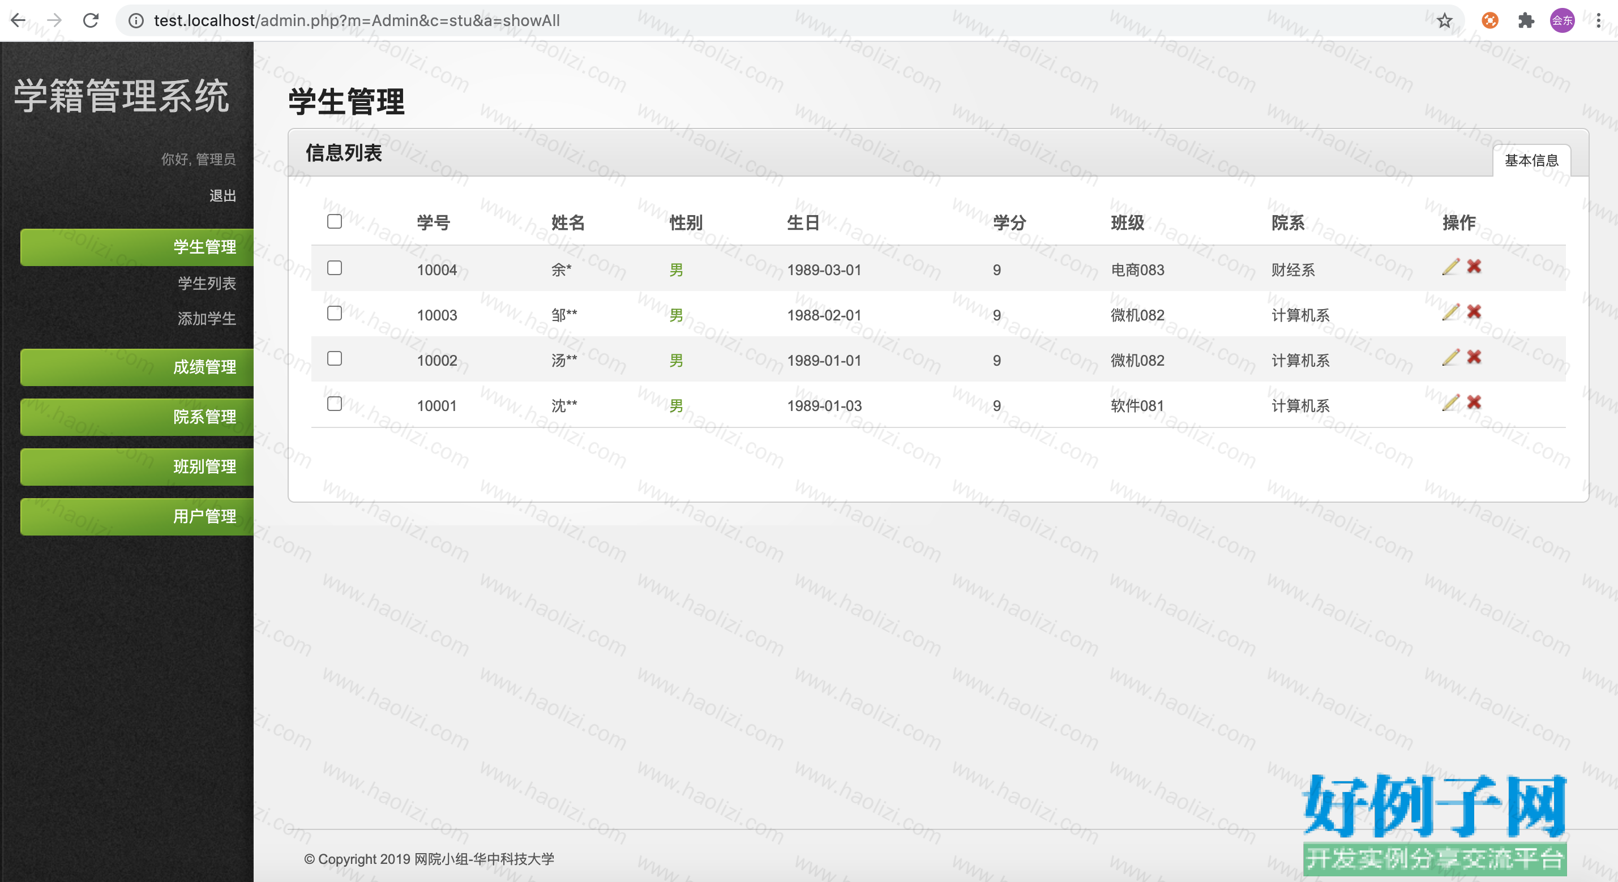
Task: Click the 你好, 管理员 greeting text
Action: pos(199,160)
